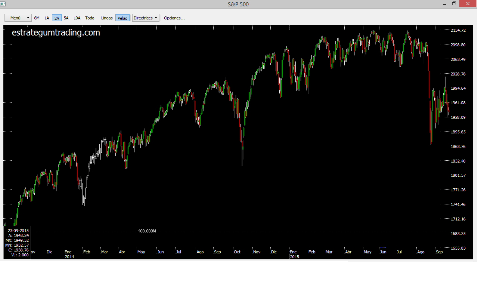Click the 1771.26 price axis label
The height and width of the screenshot is (287, 478).
coord(459,190)
